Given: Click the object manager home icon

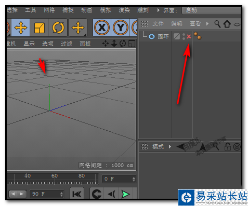Looking at the screenshot, I should 227,24.
